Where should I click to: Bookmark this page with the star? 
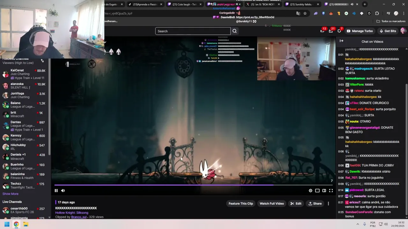click(x=305, y=13)
